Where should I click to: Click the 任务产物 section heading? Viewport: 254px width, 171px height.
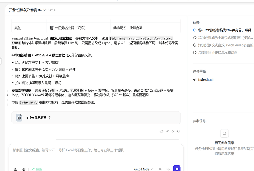199,72
